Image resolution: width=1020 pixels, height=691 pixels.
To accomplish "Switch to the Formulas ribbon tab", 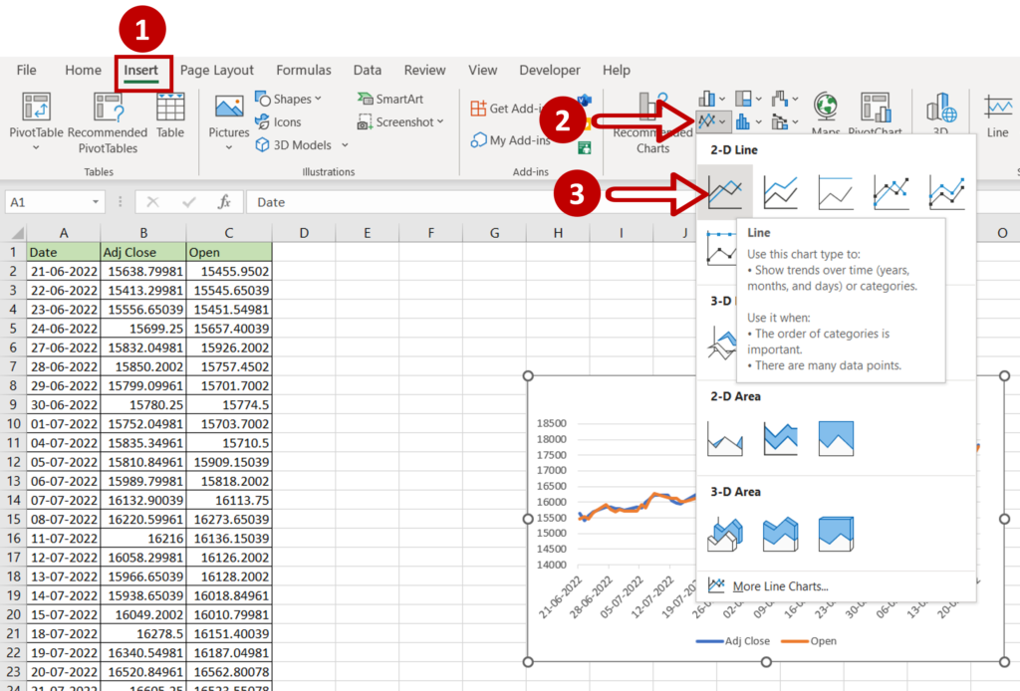I will point(303,70).
